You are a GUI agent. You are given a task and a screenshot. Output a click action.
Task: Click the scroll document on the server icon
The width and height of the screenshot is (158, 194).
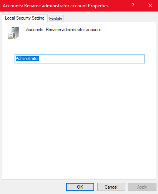click(x=10, y=36)
